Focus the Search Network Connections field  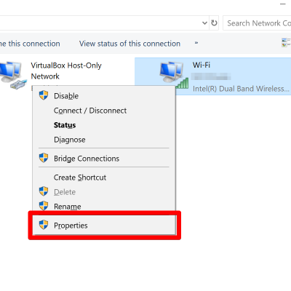[x=257, y=23]
